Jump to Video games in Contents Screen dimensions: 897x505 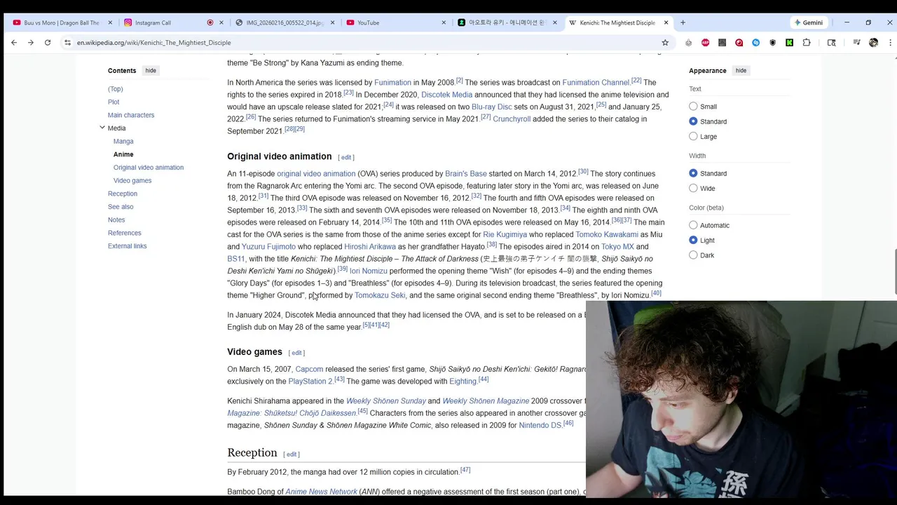pos(132,180)
